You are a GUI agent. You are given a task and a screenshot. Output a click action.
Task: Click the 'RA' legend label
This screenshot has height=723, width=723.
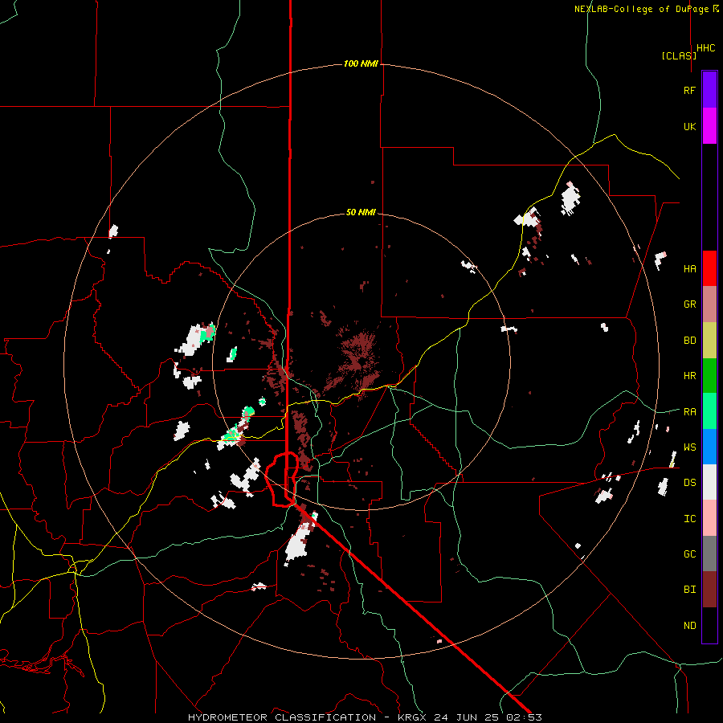click(689, 412)
